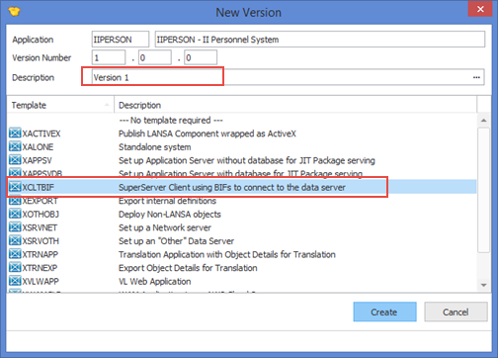The image size is (498, 358).
Task: Click the XCLTBIF template icon
Action: tap(15, 187)
